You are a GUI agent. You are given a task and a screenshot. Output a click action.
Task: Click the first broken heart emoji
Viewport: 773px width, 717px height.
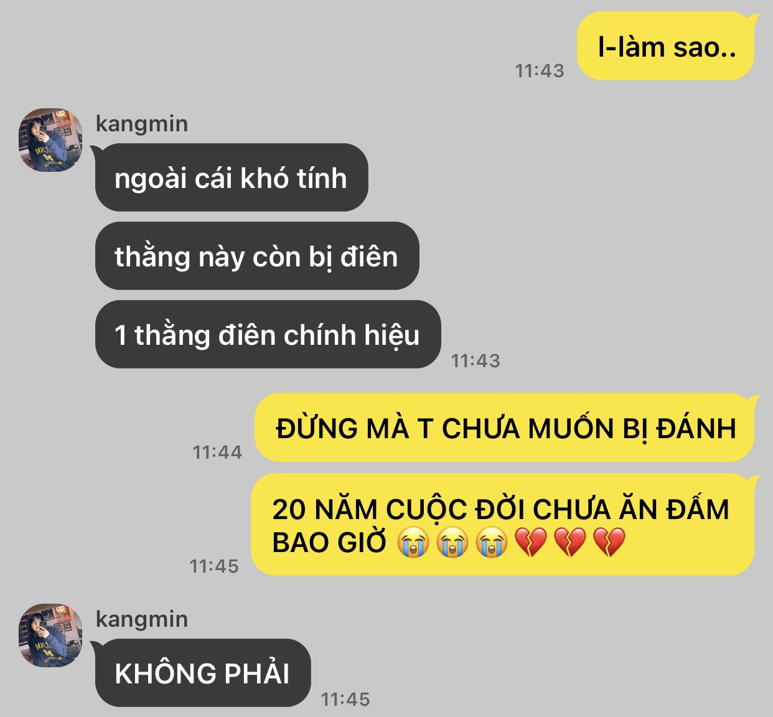531,542
